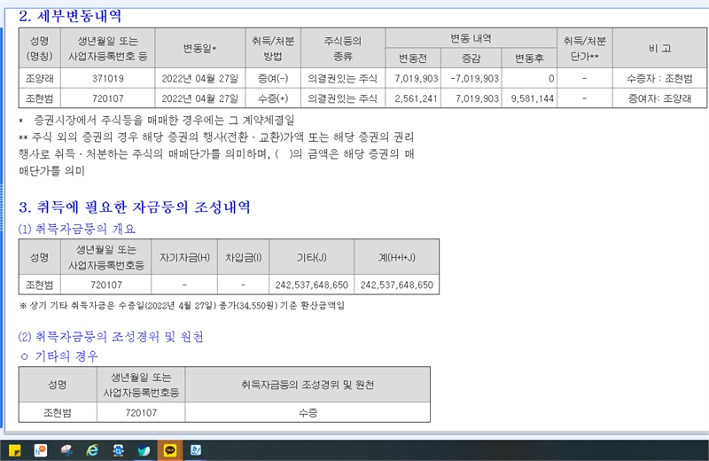
Task: Select the '(1) 취득자금등의 개요' subheading
Action: click(78, 229)
